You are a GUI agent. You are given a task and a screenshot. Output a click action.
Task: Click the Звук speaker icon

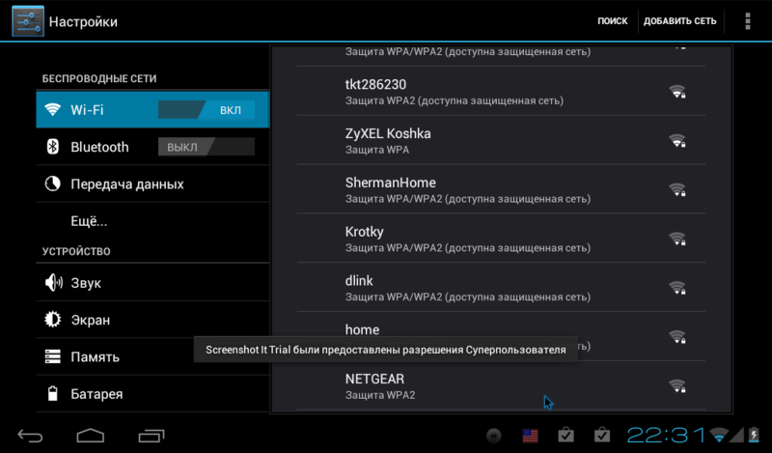point(53,282)
